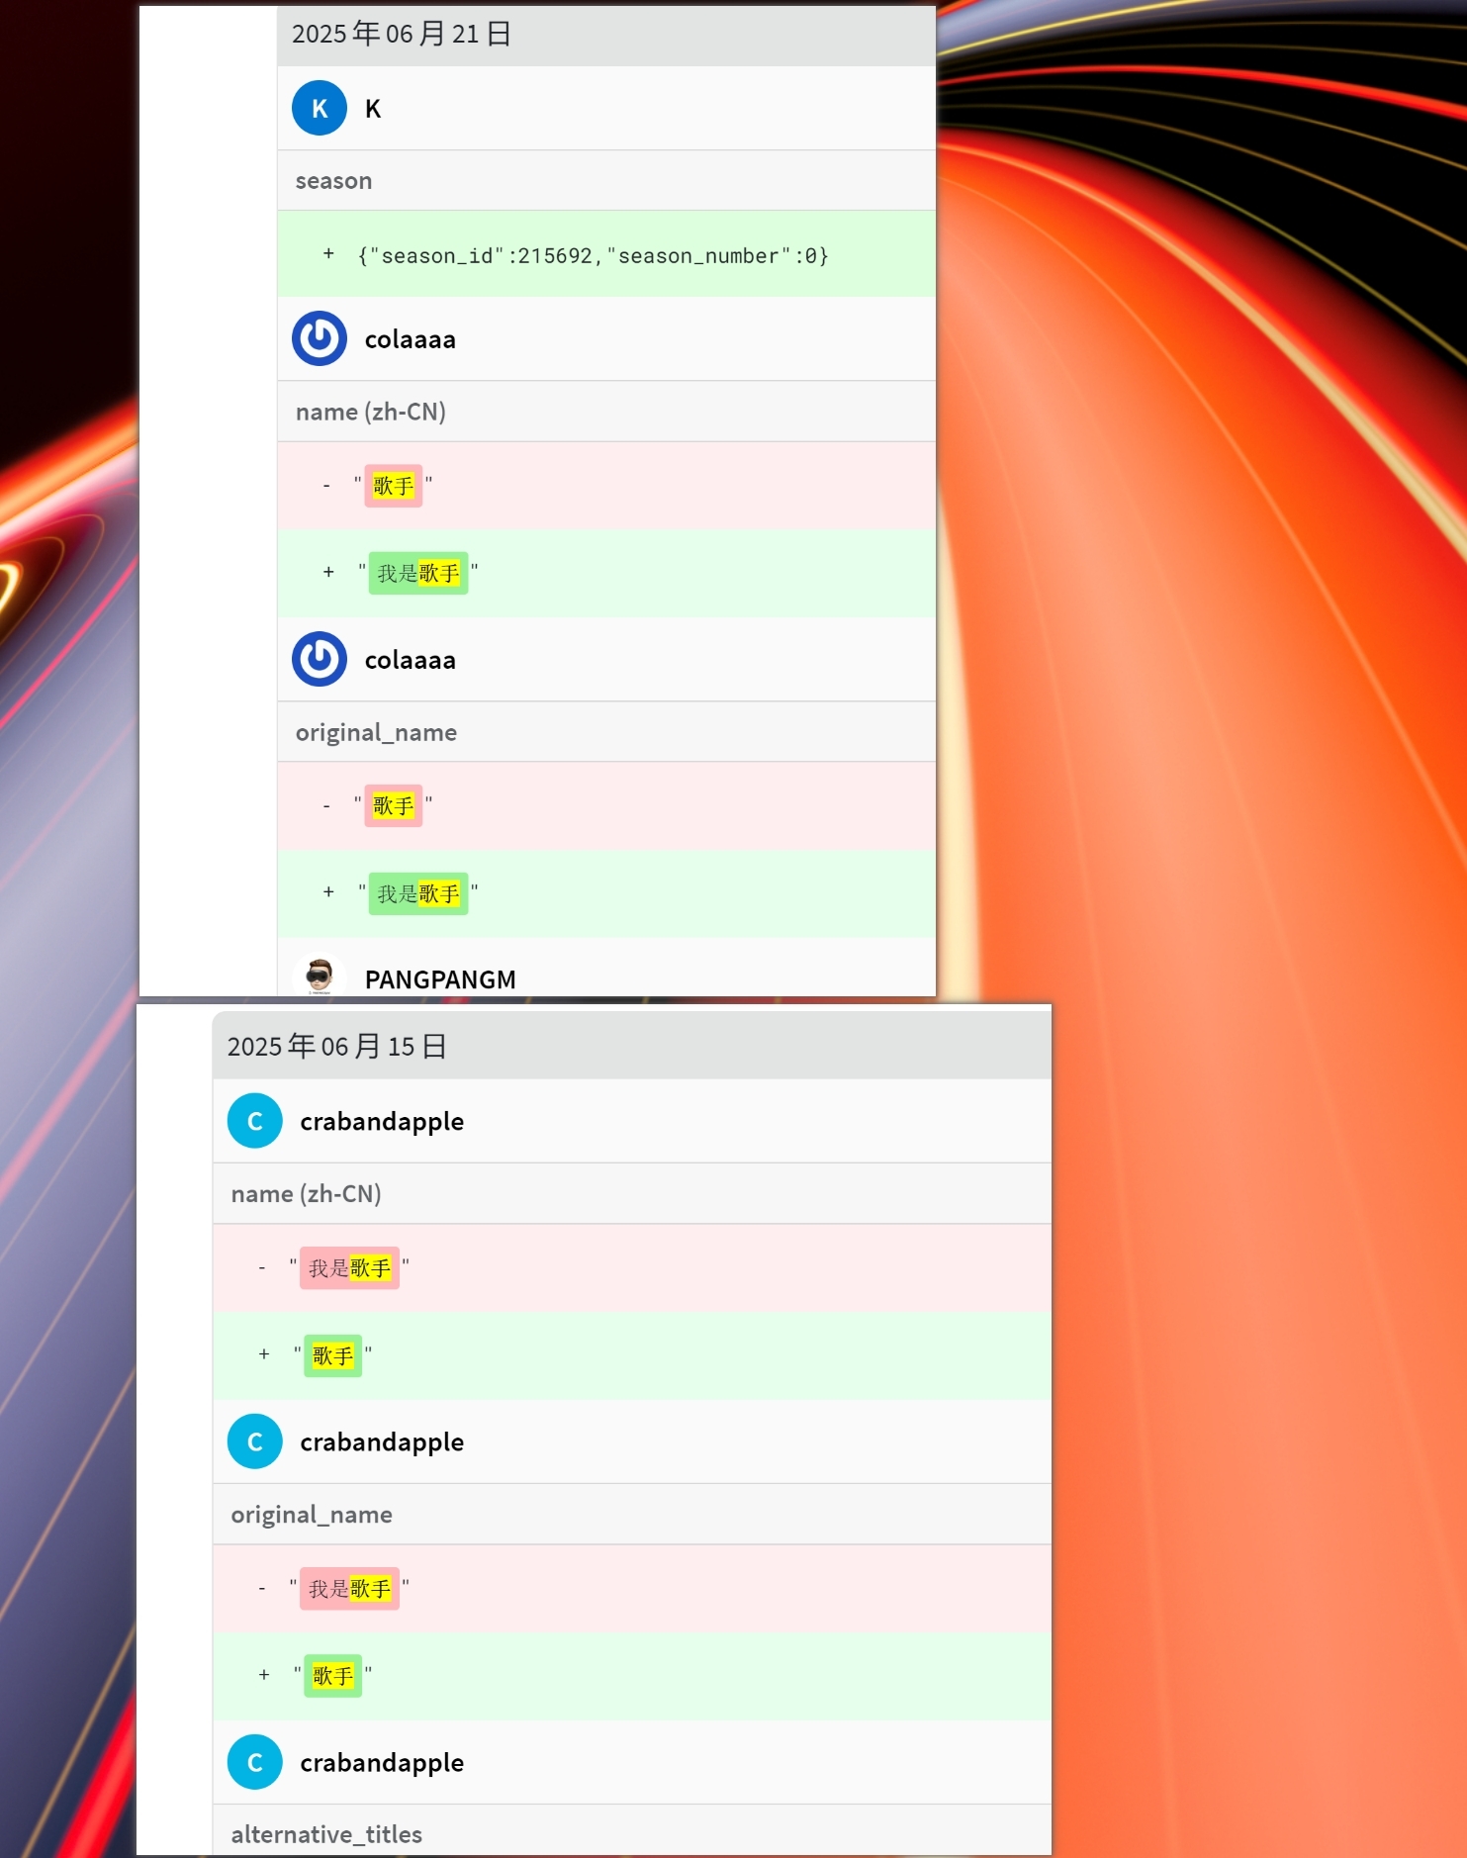Click crabandapple avatar under June 15 date

(254, 1121)
